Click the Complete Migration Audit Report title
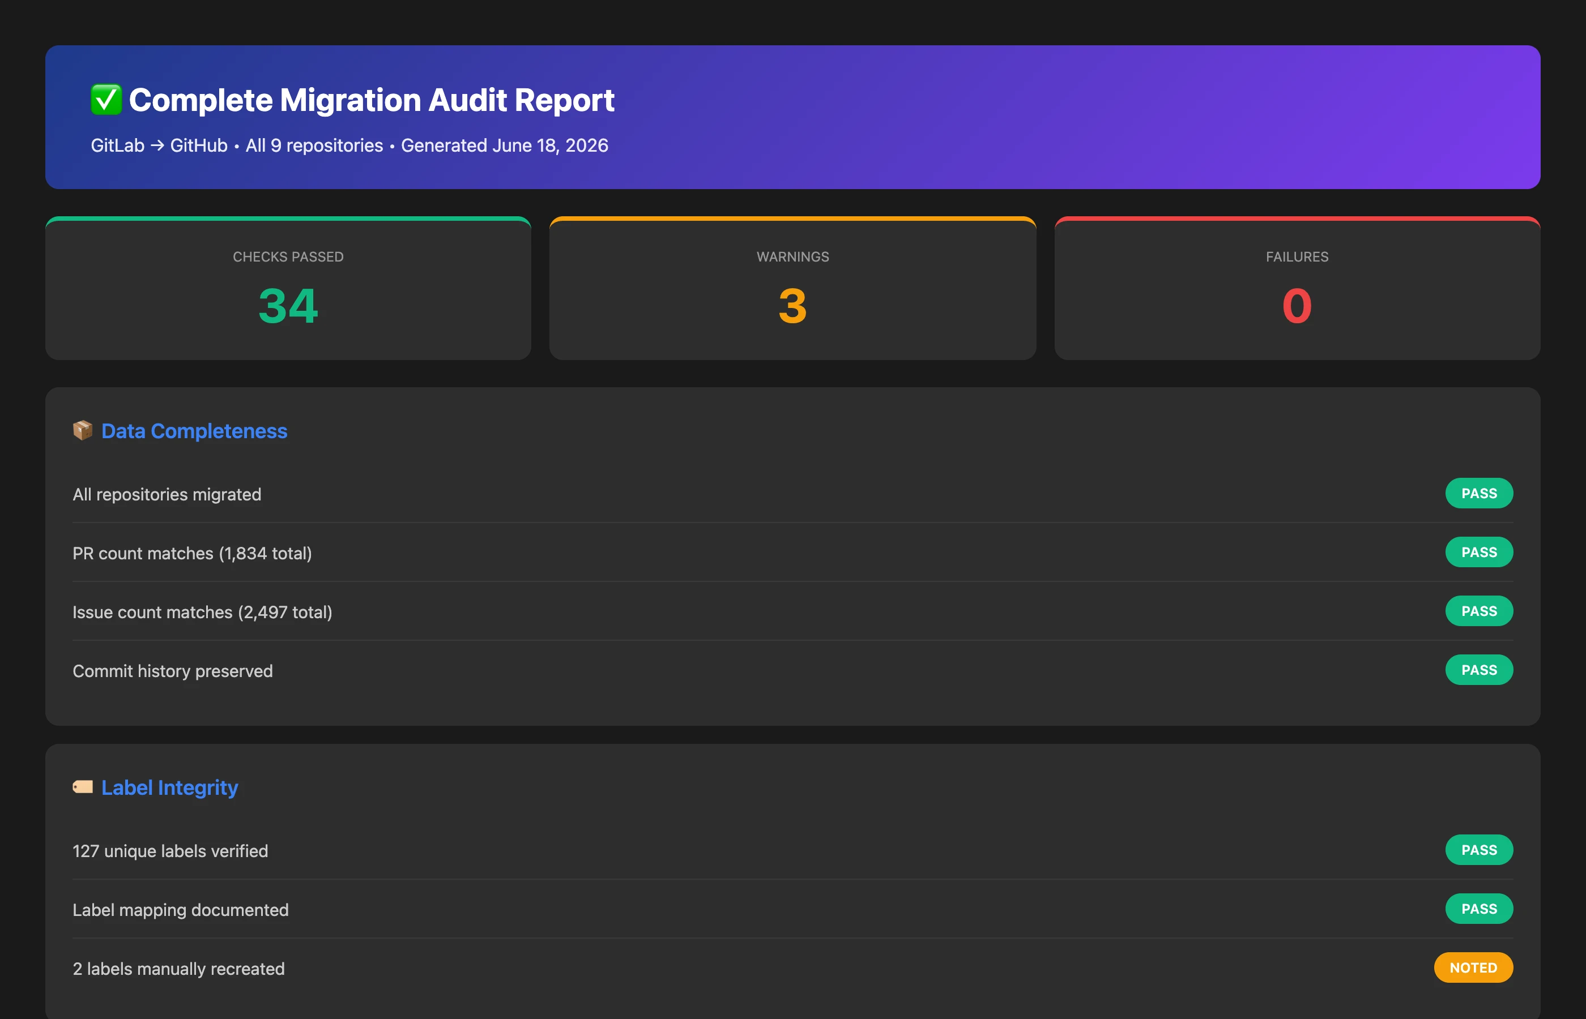The height and width of the screenshot is (1019, 1586). click(372, 100)
